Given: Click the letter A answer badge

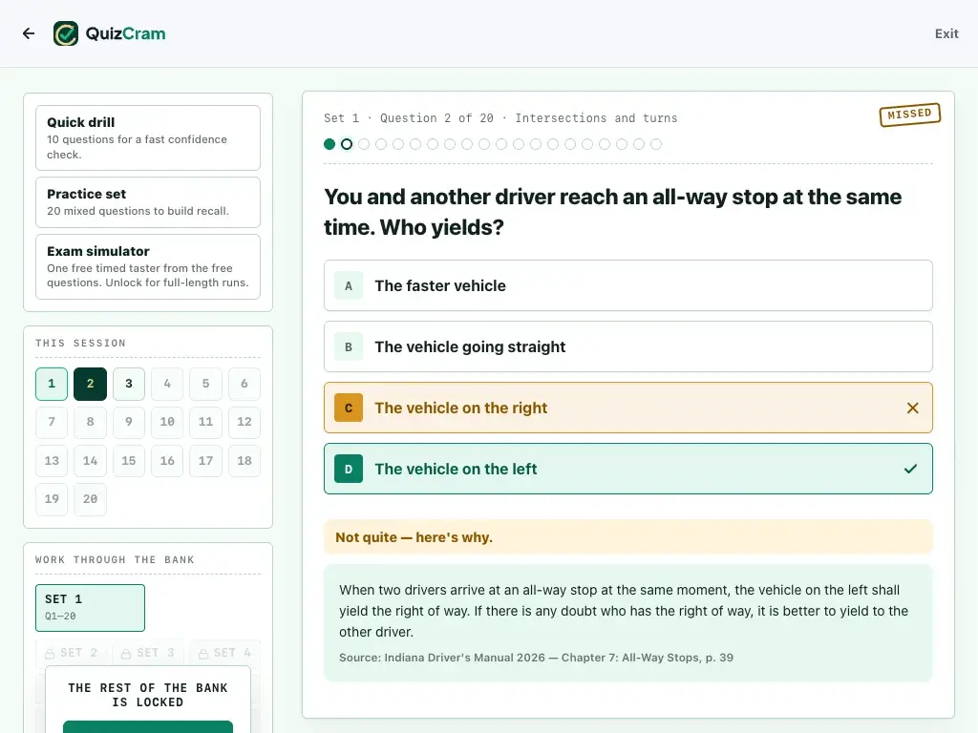Looking at the screenshot, I should pyautogui.click(x=349, y=285).
